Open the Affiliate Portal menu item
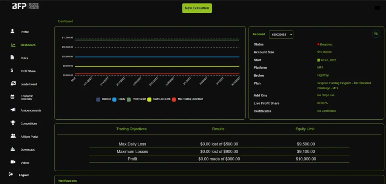 pyautogui.click(x=29, y=137)
